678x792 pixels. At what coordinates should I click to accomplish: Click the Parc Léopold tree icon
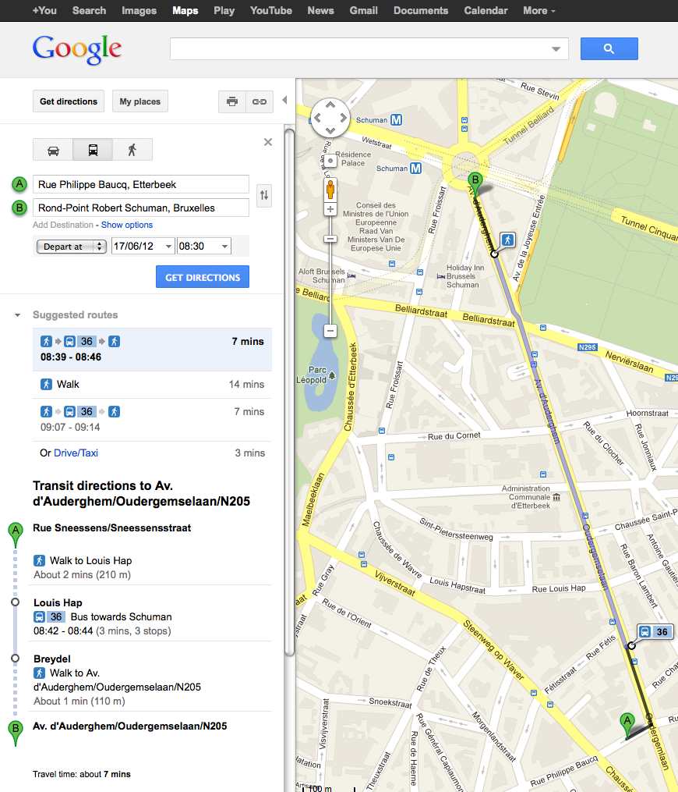coord(332,375)
